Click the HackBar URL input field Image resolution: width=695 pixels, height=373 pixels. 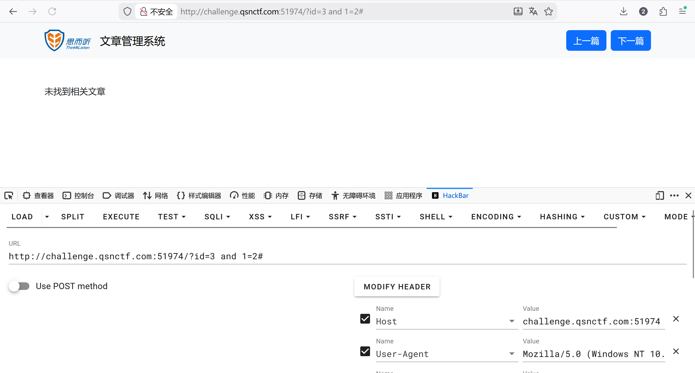tap(347, 256)
